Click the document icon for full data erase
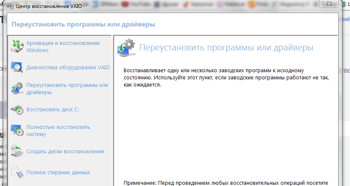 tap(17, 172)
